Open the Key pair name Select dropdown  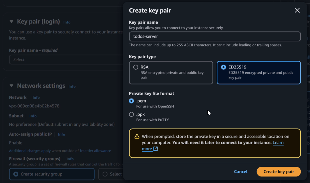click(x=66, y=59)
